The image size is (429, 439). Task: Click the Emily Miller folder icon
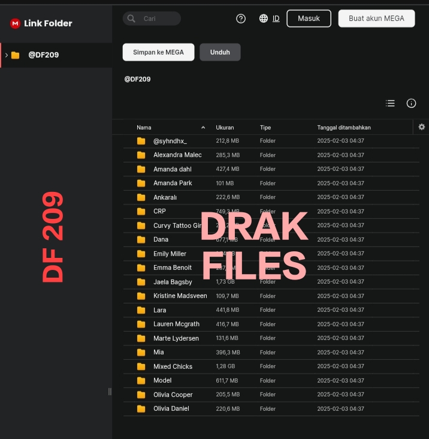[141, 254]
